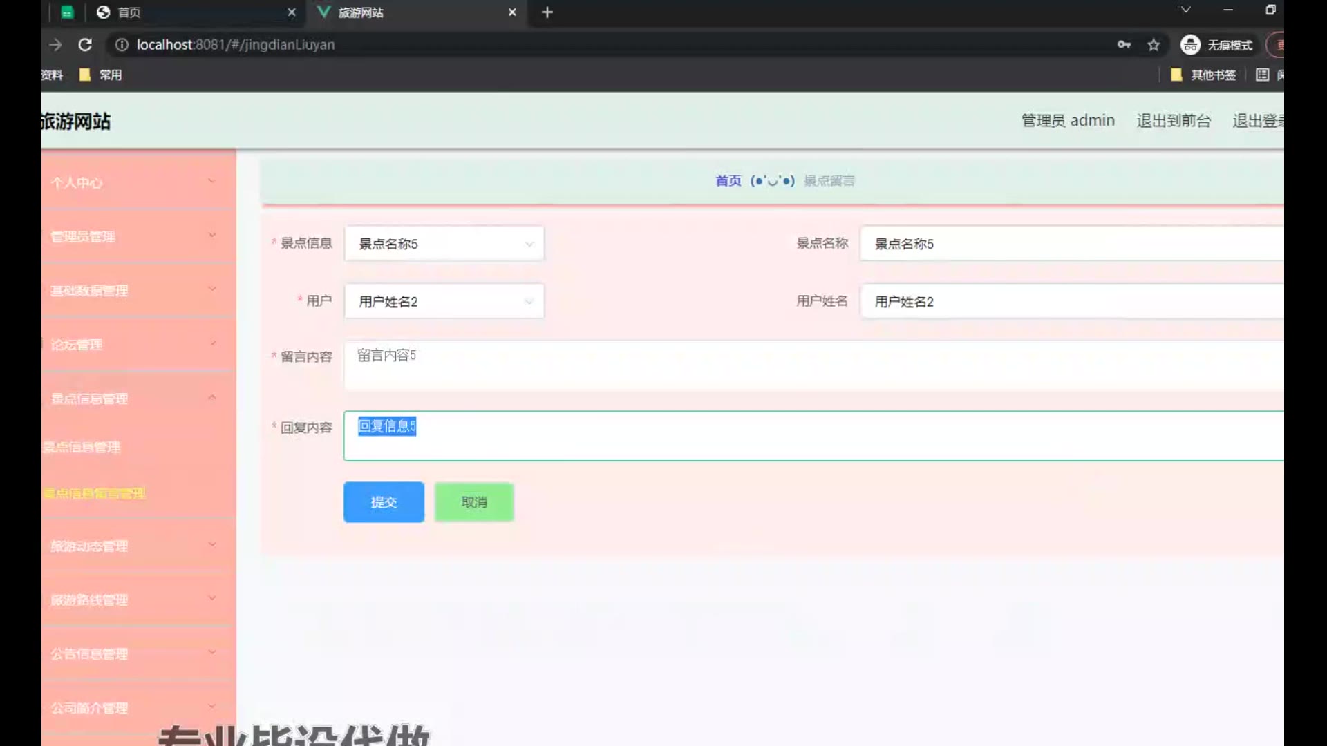
Task: Select 景点信息留言管理 in sidebar
Action: [95, 493]
